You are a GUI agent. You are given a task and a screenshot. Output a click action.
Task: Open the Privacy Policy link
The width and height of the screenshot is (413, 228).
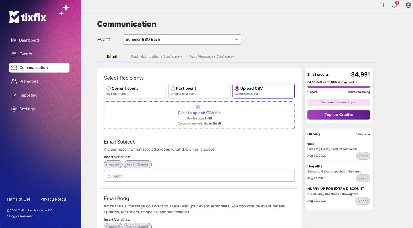pos(53,199)
